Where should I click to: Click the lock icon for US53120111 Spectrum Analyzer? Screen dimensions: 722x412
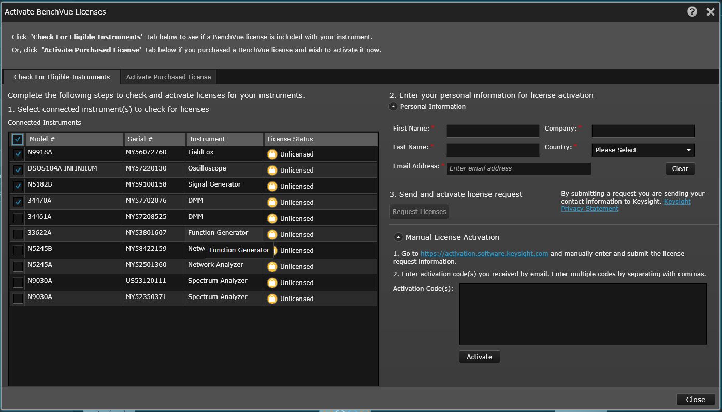[x=272, y=282]
